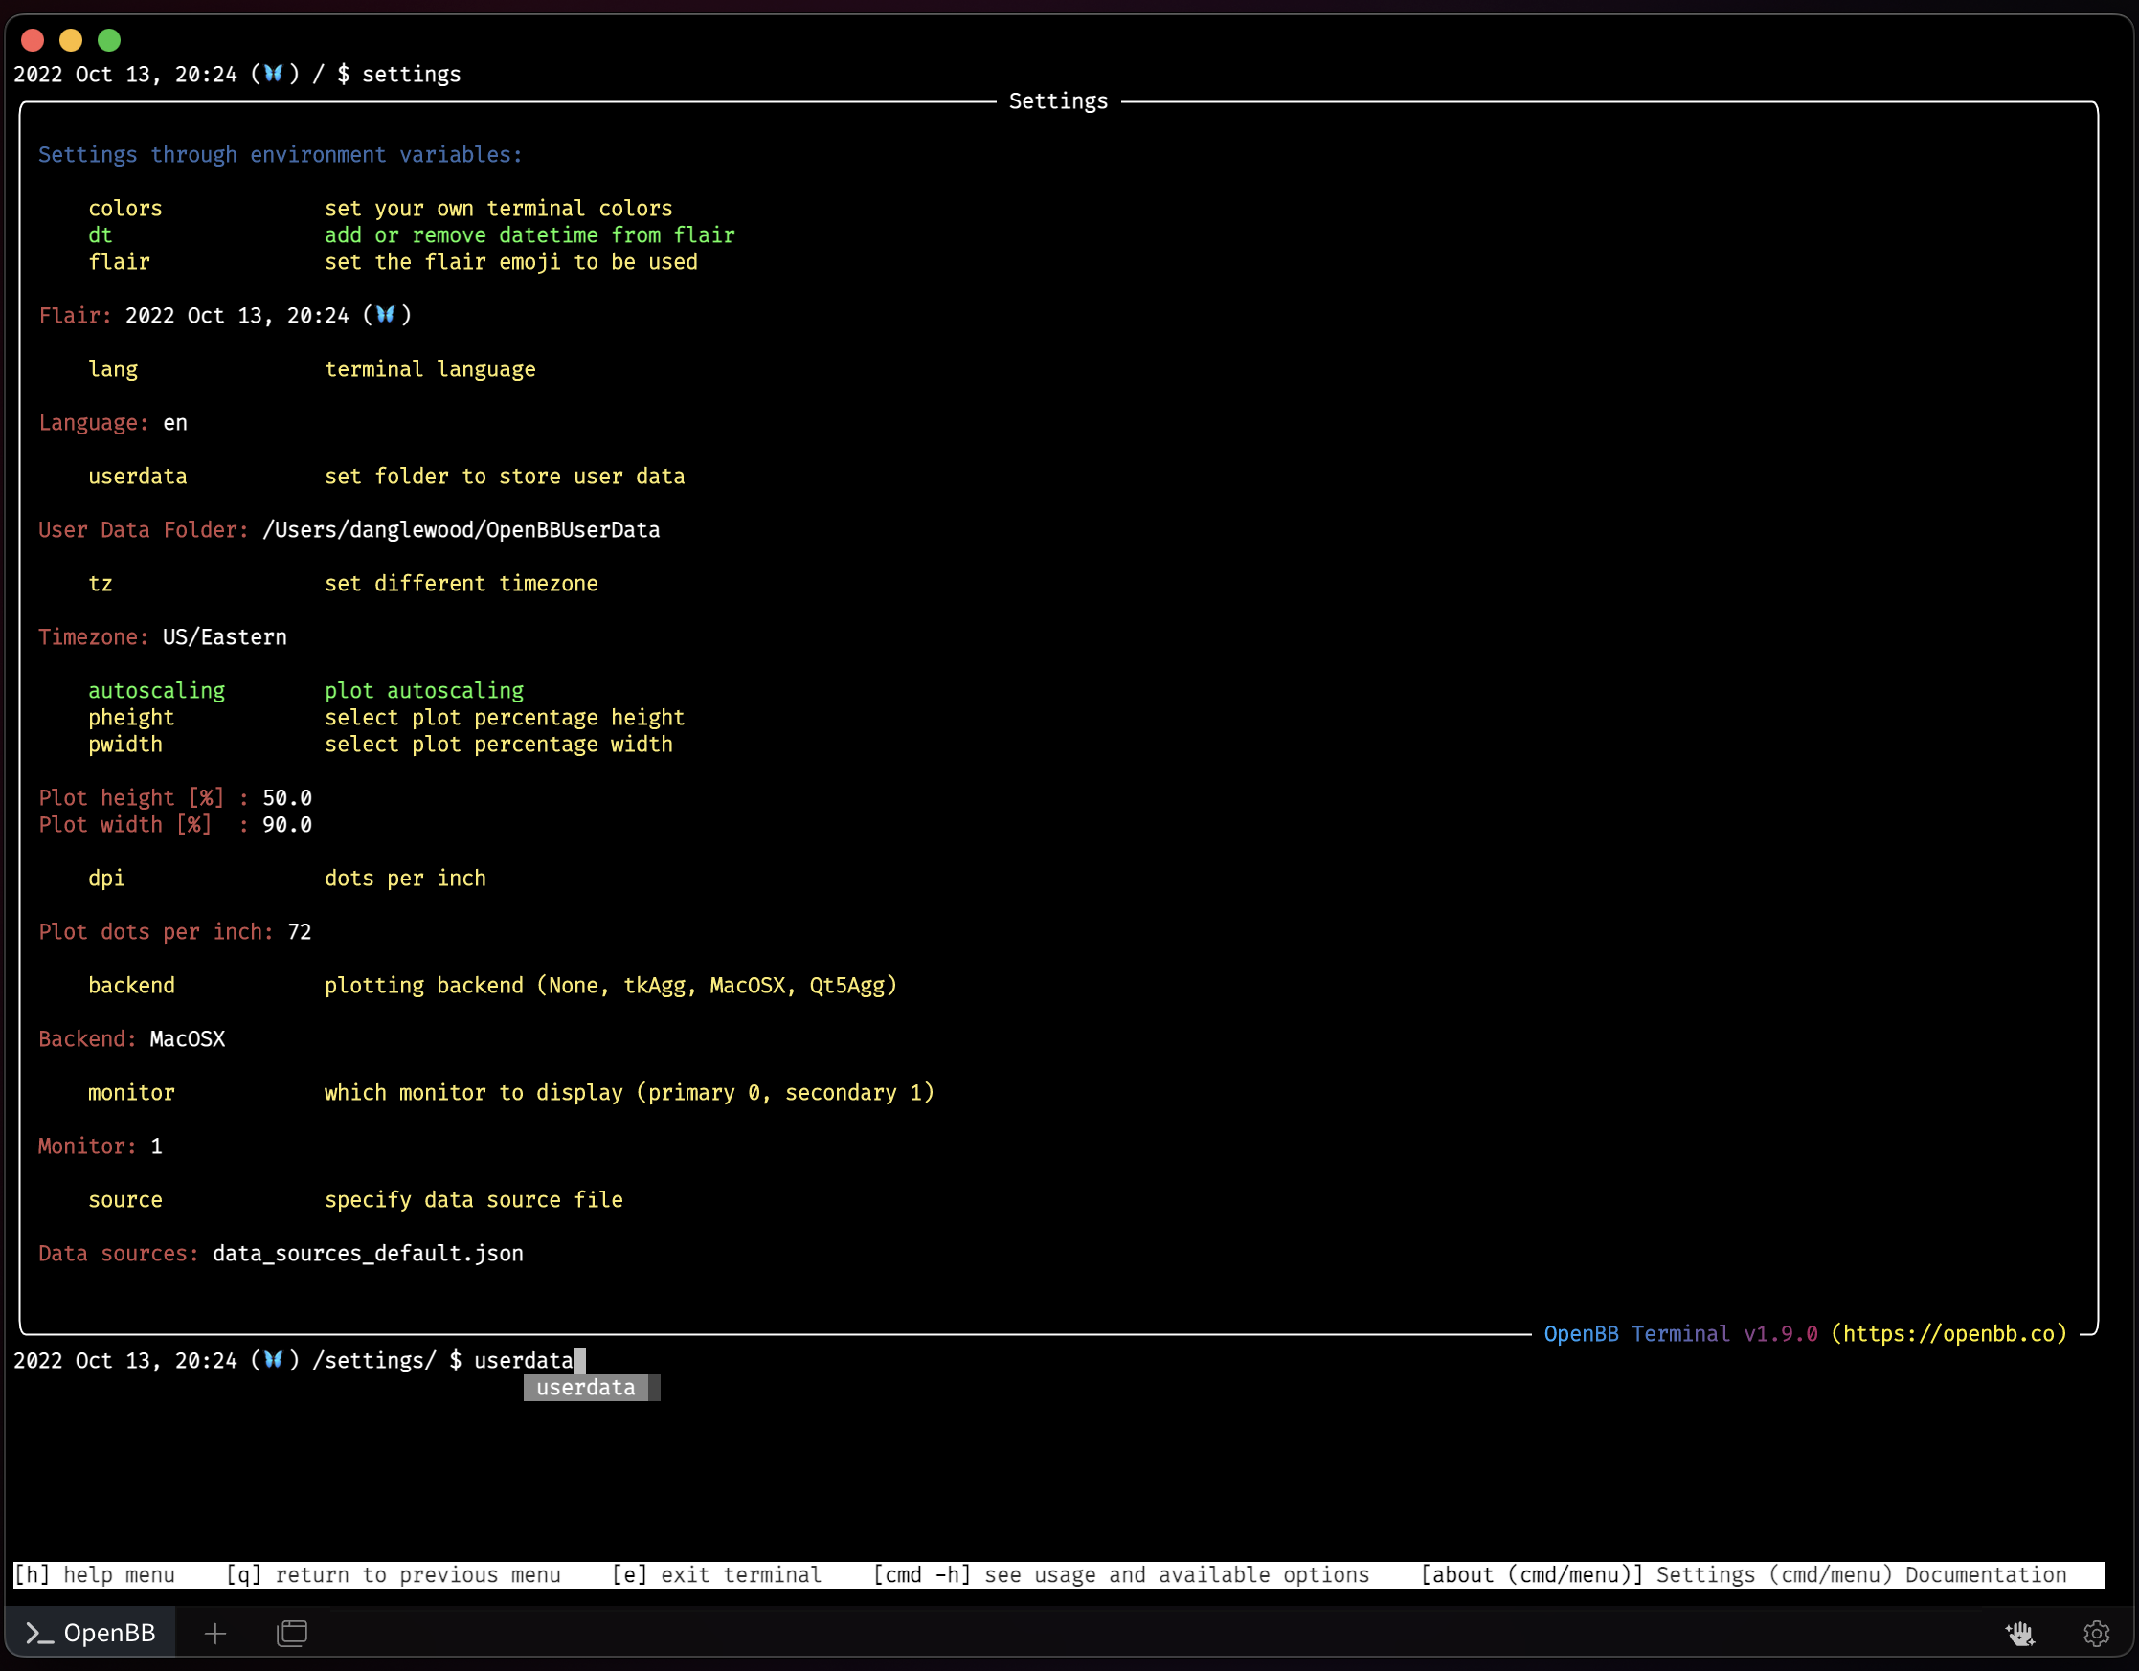Screen dimensions: 2139x1671
Task: Click the 'OpenBB Terminal v1.9.0' footer text
Action: click(x=1680, y=1333)
